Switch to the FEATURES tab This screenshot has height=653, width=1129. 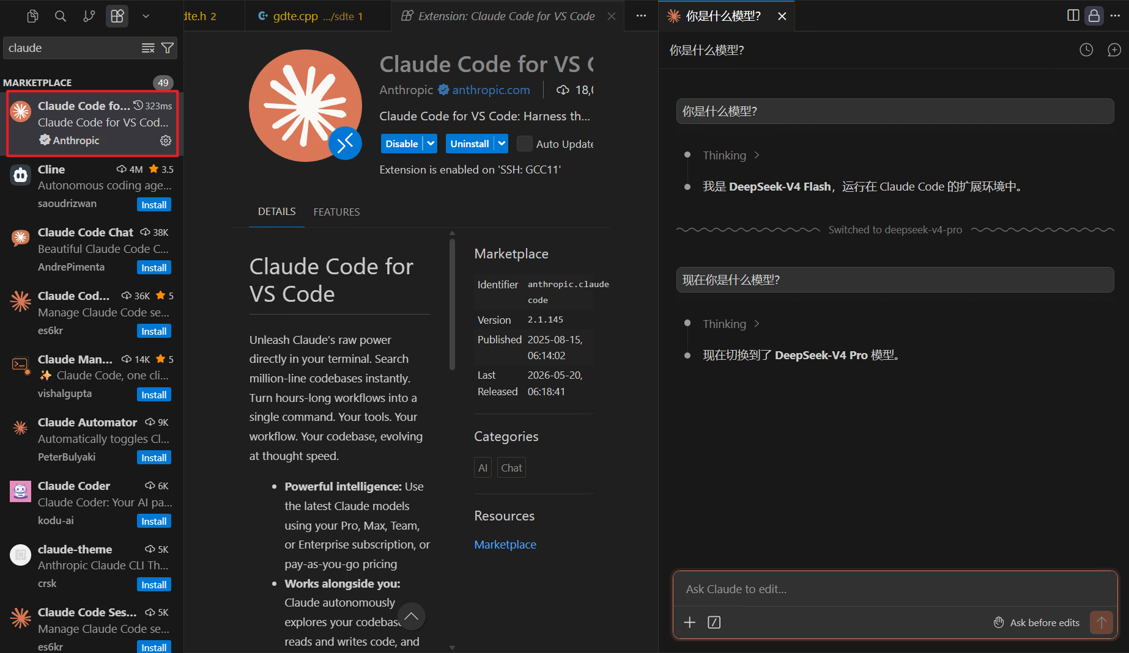click(x=336, y=211)
